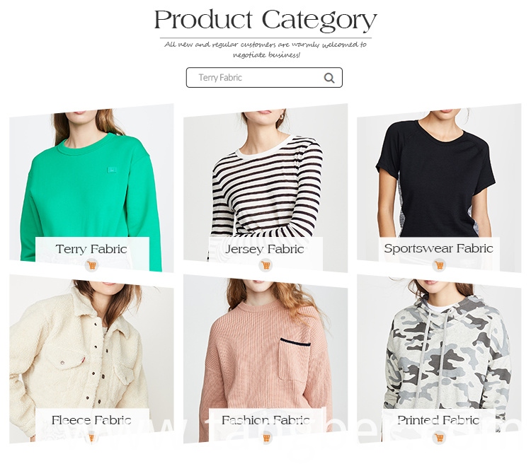Click the cart icon under Sportswear Fabric

(439, 264)
